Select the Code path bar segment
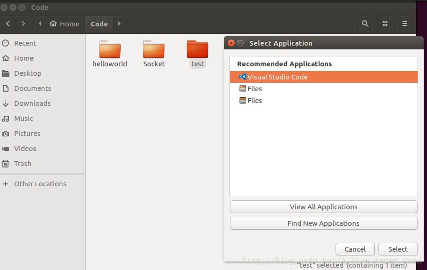This screenshot has height=270, width=427. [99, 24]
